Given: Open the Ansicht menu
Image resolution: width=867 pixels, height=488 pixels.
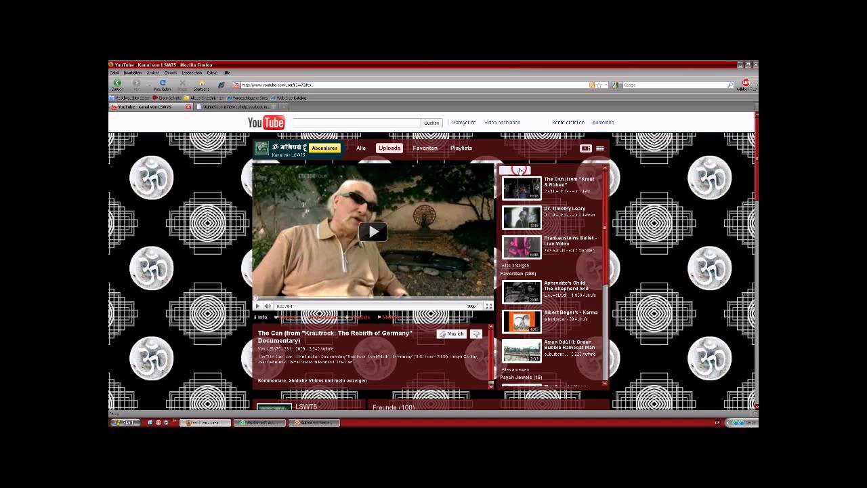Looking at the screenshot, I should [x=153, y=73].
